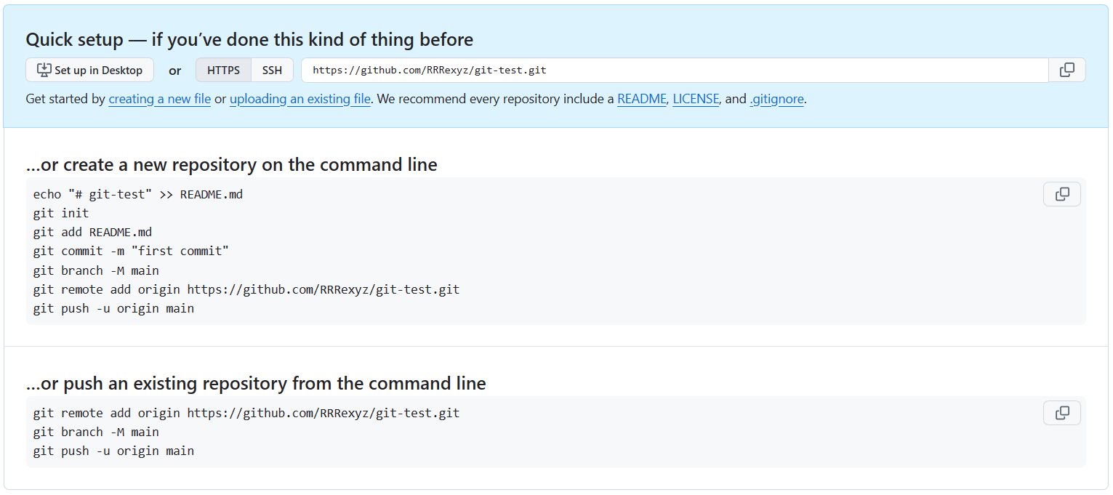Copy the create new repository commands
The width and height of the screenshot is (1113, 495).
point(1062,194)
